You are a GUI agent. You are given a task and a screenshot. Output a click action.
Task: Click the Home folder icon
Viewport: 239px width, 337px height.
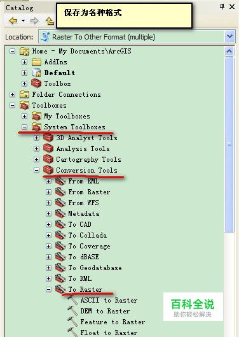click(24, 52)
